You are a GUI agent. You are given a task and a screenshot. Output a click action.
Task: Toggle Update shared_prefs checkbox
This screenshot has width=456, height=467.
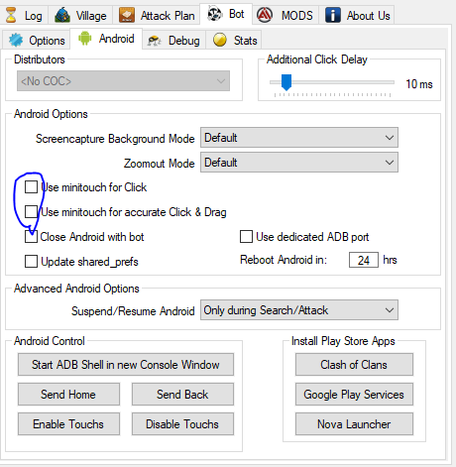(x=31, y=261)
